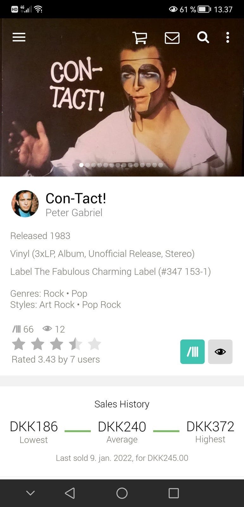Toggle the wantlist eye button
The width and height of the screenshot is (244, 507).
click(220, 352)
